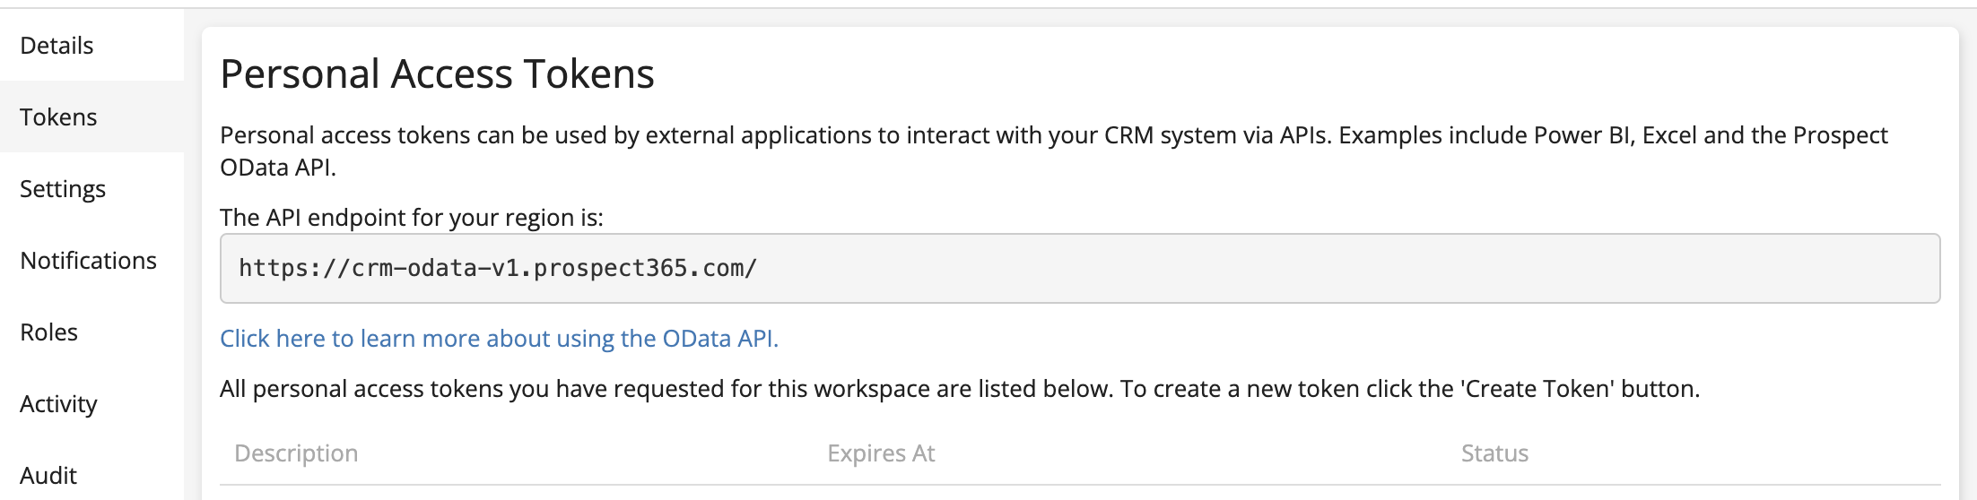The height and width of the screenshot is (500, 1977).
Task: Click the Status column header
Action: (1494, 453)
